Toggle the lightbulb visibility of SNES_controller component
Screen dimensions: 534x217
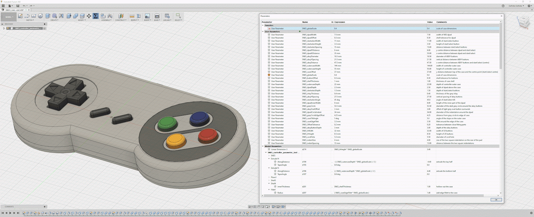8,28
